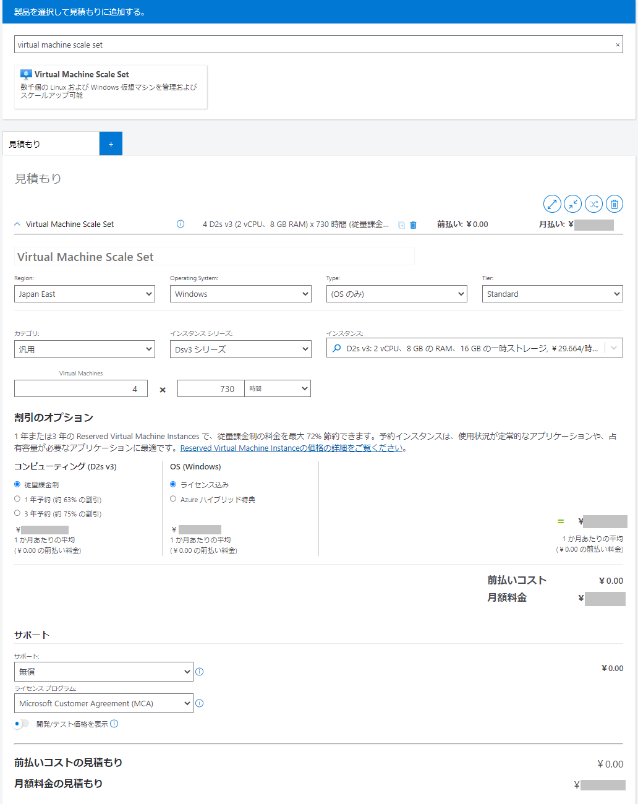Click the 割引のオプション heading
638x804 pixels.
[x=54, y=417]
